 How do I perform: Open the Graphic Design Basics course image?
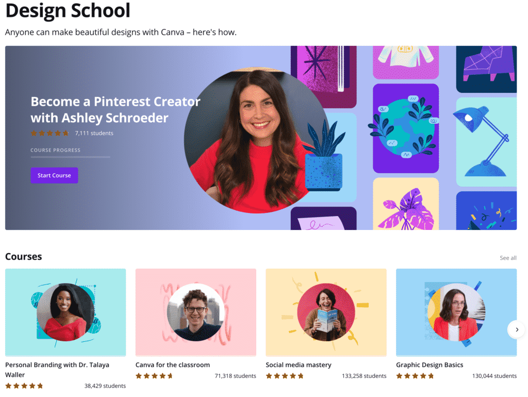point(456,312)
